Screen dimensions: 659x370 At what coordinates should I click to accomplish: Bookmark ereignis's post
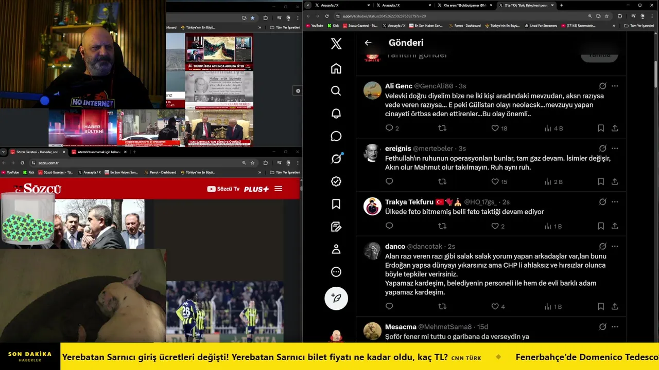click(x=601, y=181)
